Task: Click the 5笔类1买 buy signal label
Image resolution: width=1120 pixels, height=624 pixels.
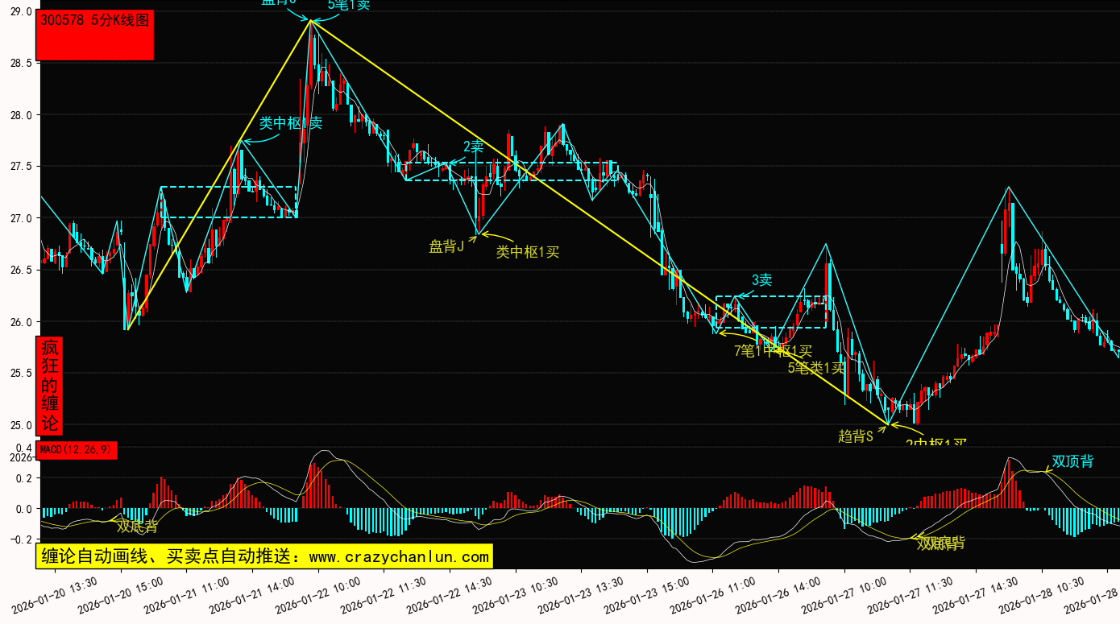Action: point(816,368)
